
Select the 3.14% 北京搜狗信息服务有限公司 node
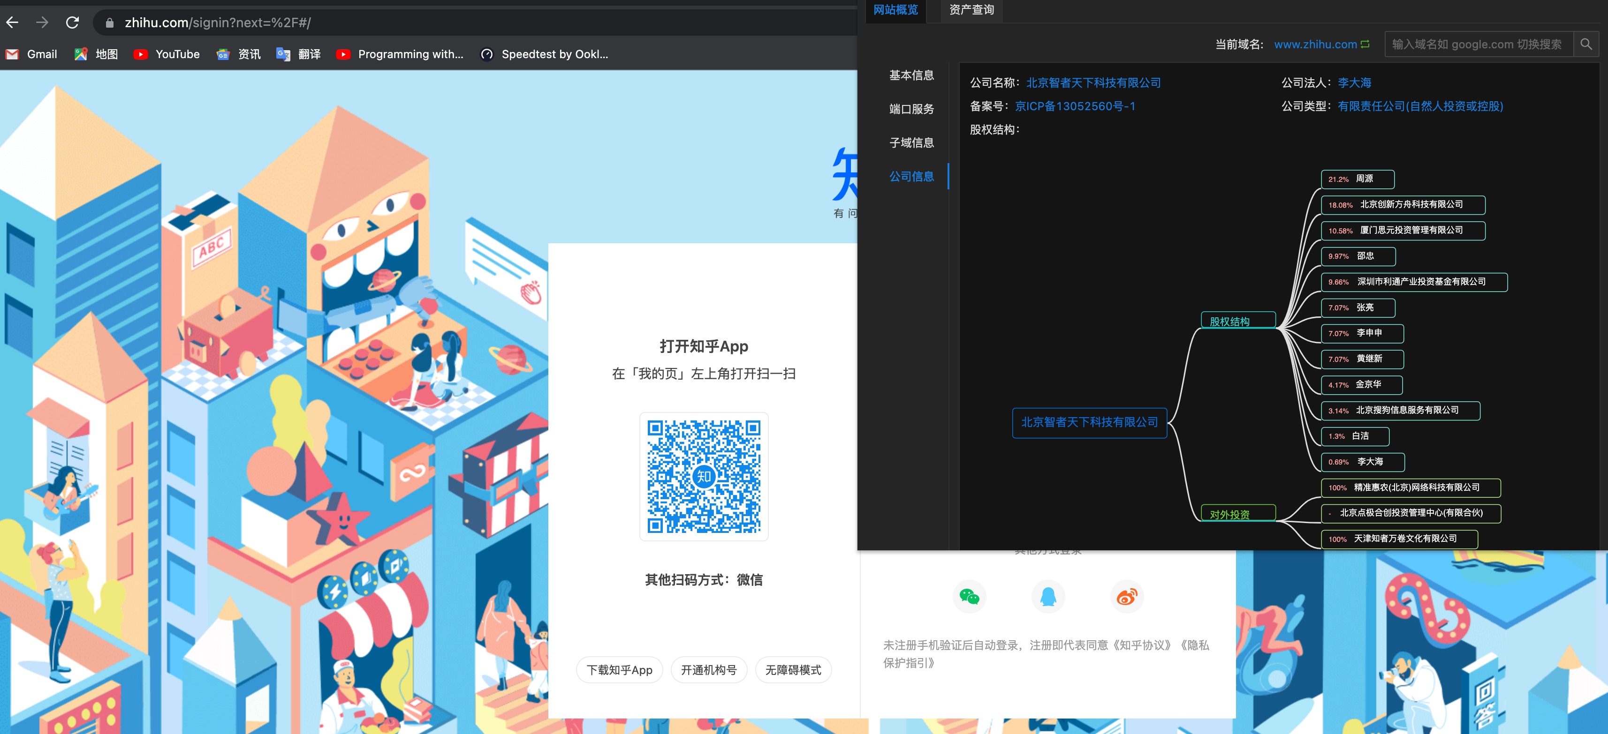[x=1400, y=410]
